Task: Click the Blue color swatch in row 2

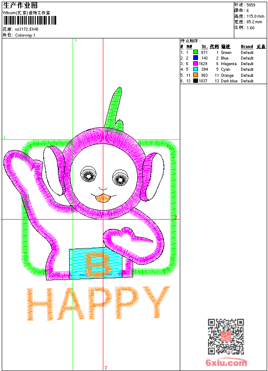Action: pyautogui.click(x=195, y=58)
